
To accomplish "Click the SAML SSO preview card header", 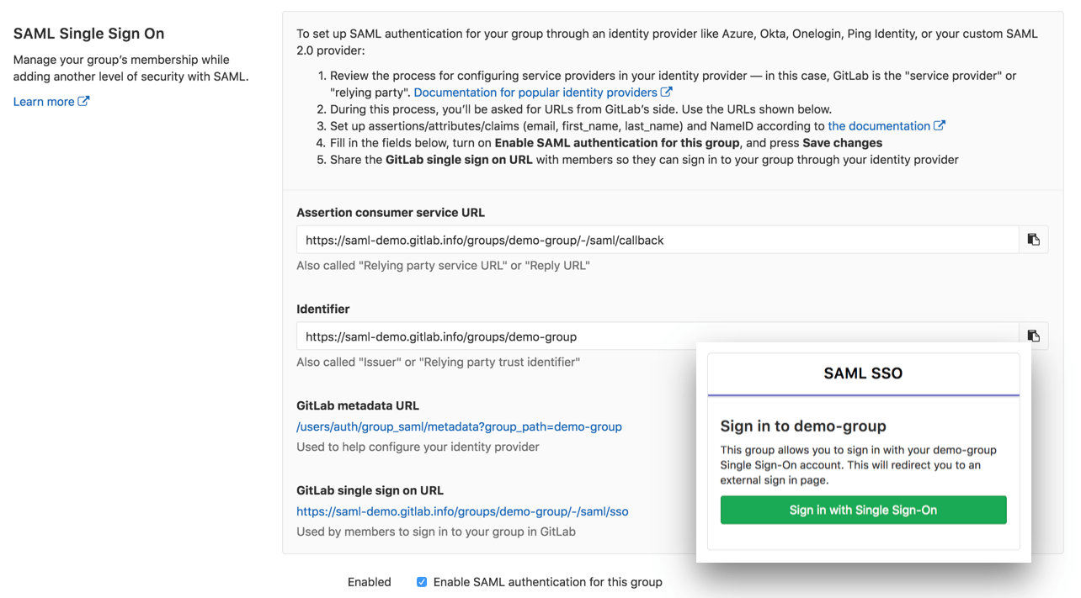I will 863,373.
